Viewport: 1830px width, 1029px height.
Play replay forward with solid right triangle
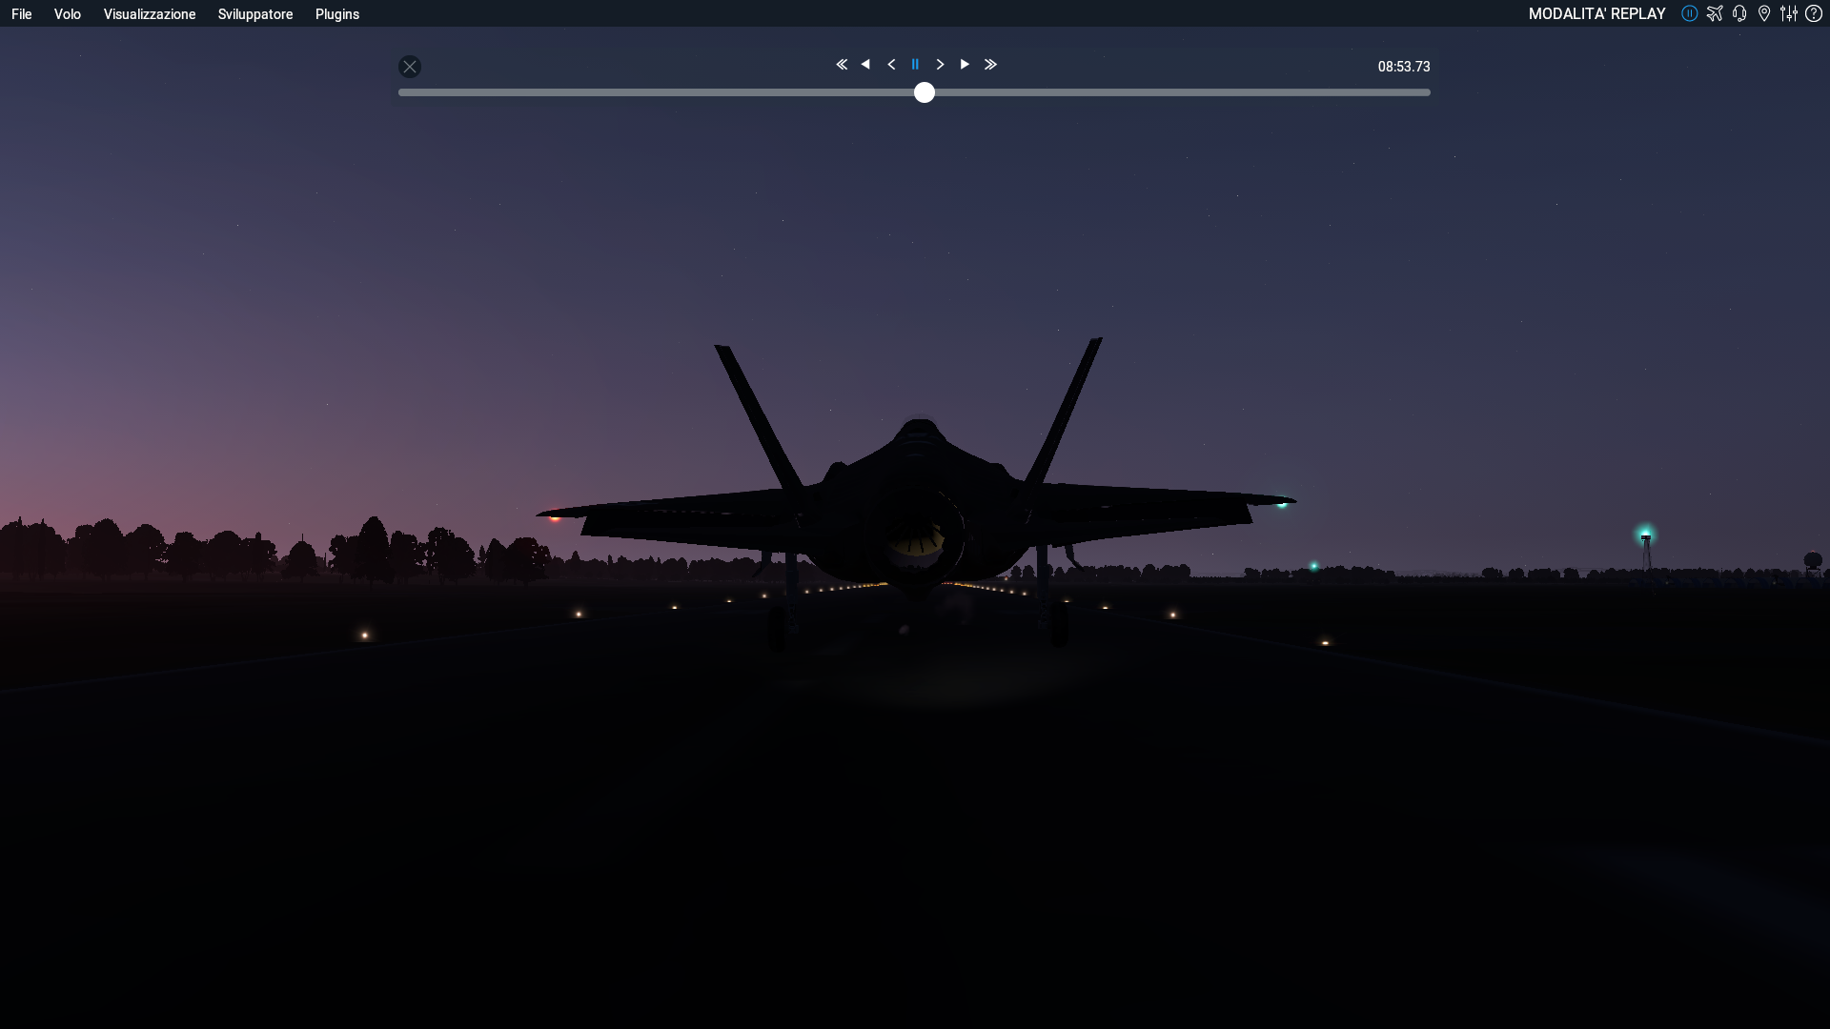(x=965, y=65)
